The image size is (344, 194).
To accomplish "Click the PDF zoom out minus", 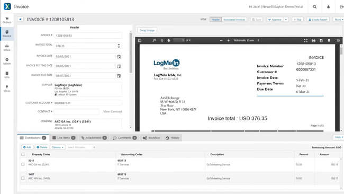I will tap(221, 40).
